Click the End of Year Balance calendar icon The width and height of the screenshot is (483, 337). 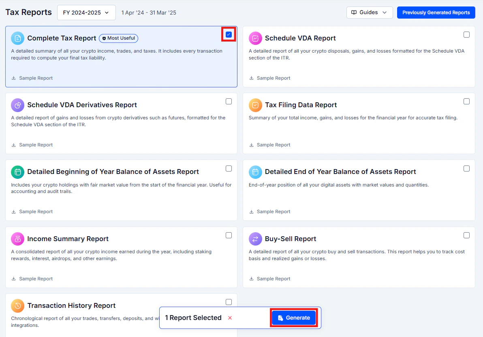[x=255, y=172]
